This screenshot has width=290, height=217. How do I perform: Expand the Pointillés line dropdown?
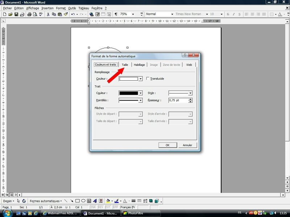coord(140,100)
